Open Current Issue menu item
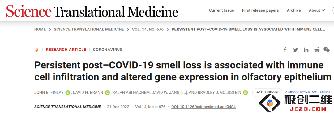 click(x=221, y=10)
